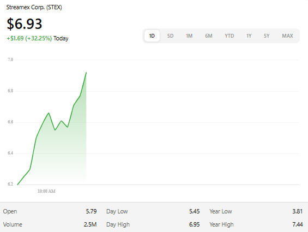308x232 pixels.
Task: Click the Day High label
Action: coord(118,224)
